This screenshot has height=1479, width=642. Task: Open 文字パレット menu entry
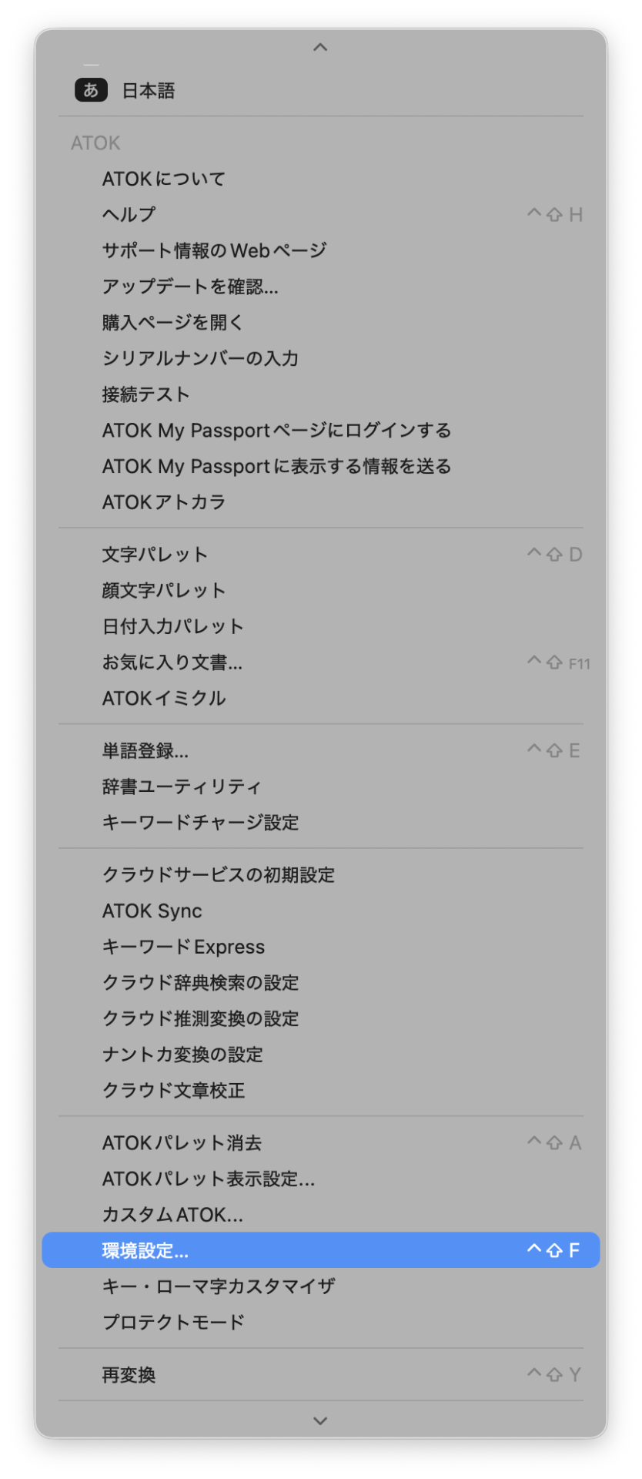[320, 555]
